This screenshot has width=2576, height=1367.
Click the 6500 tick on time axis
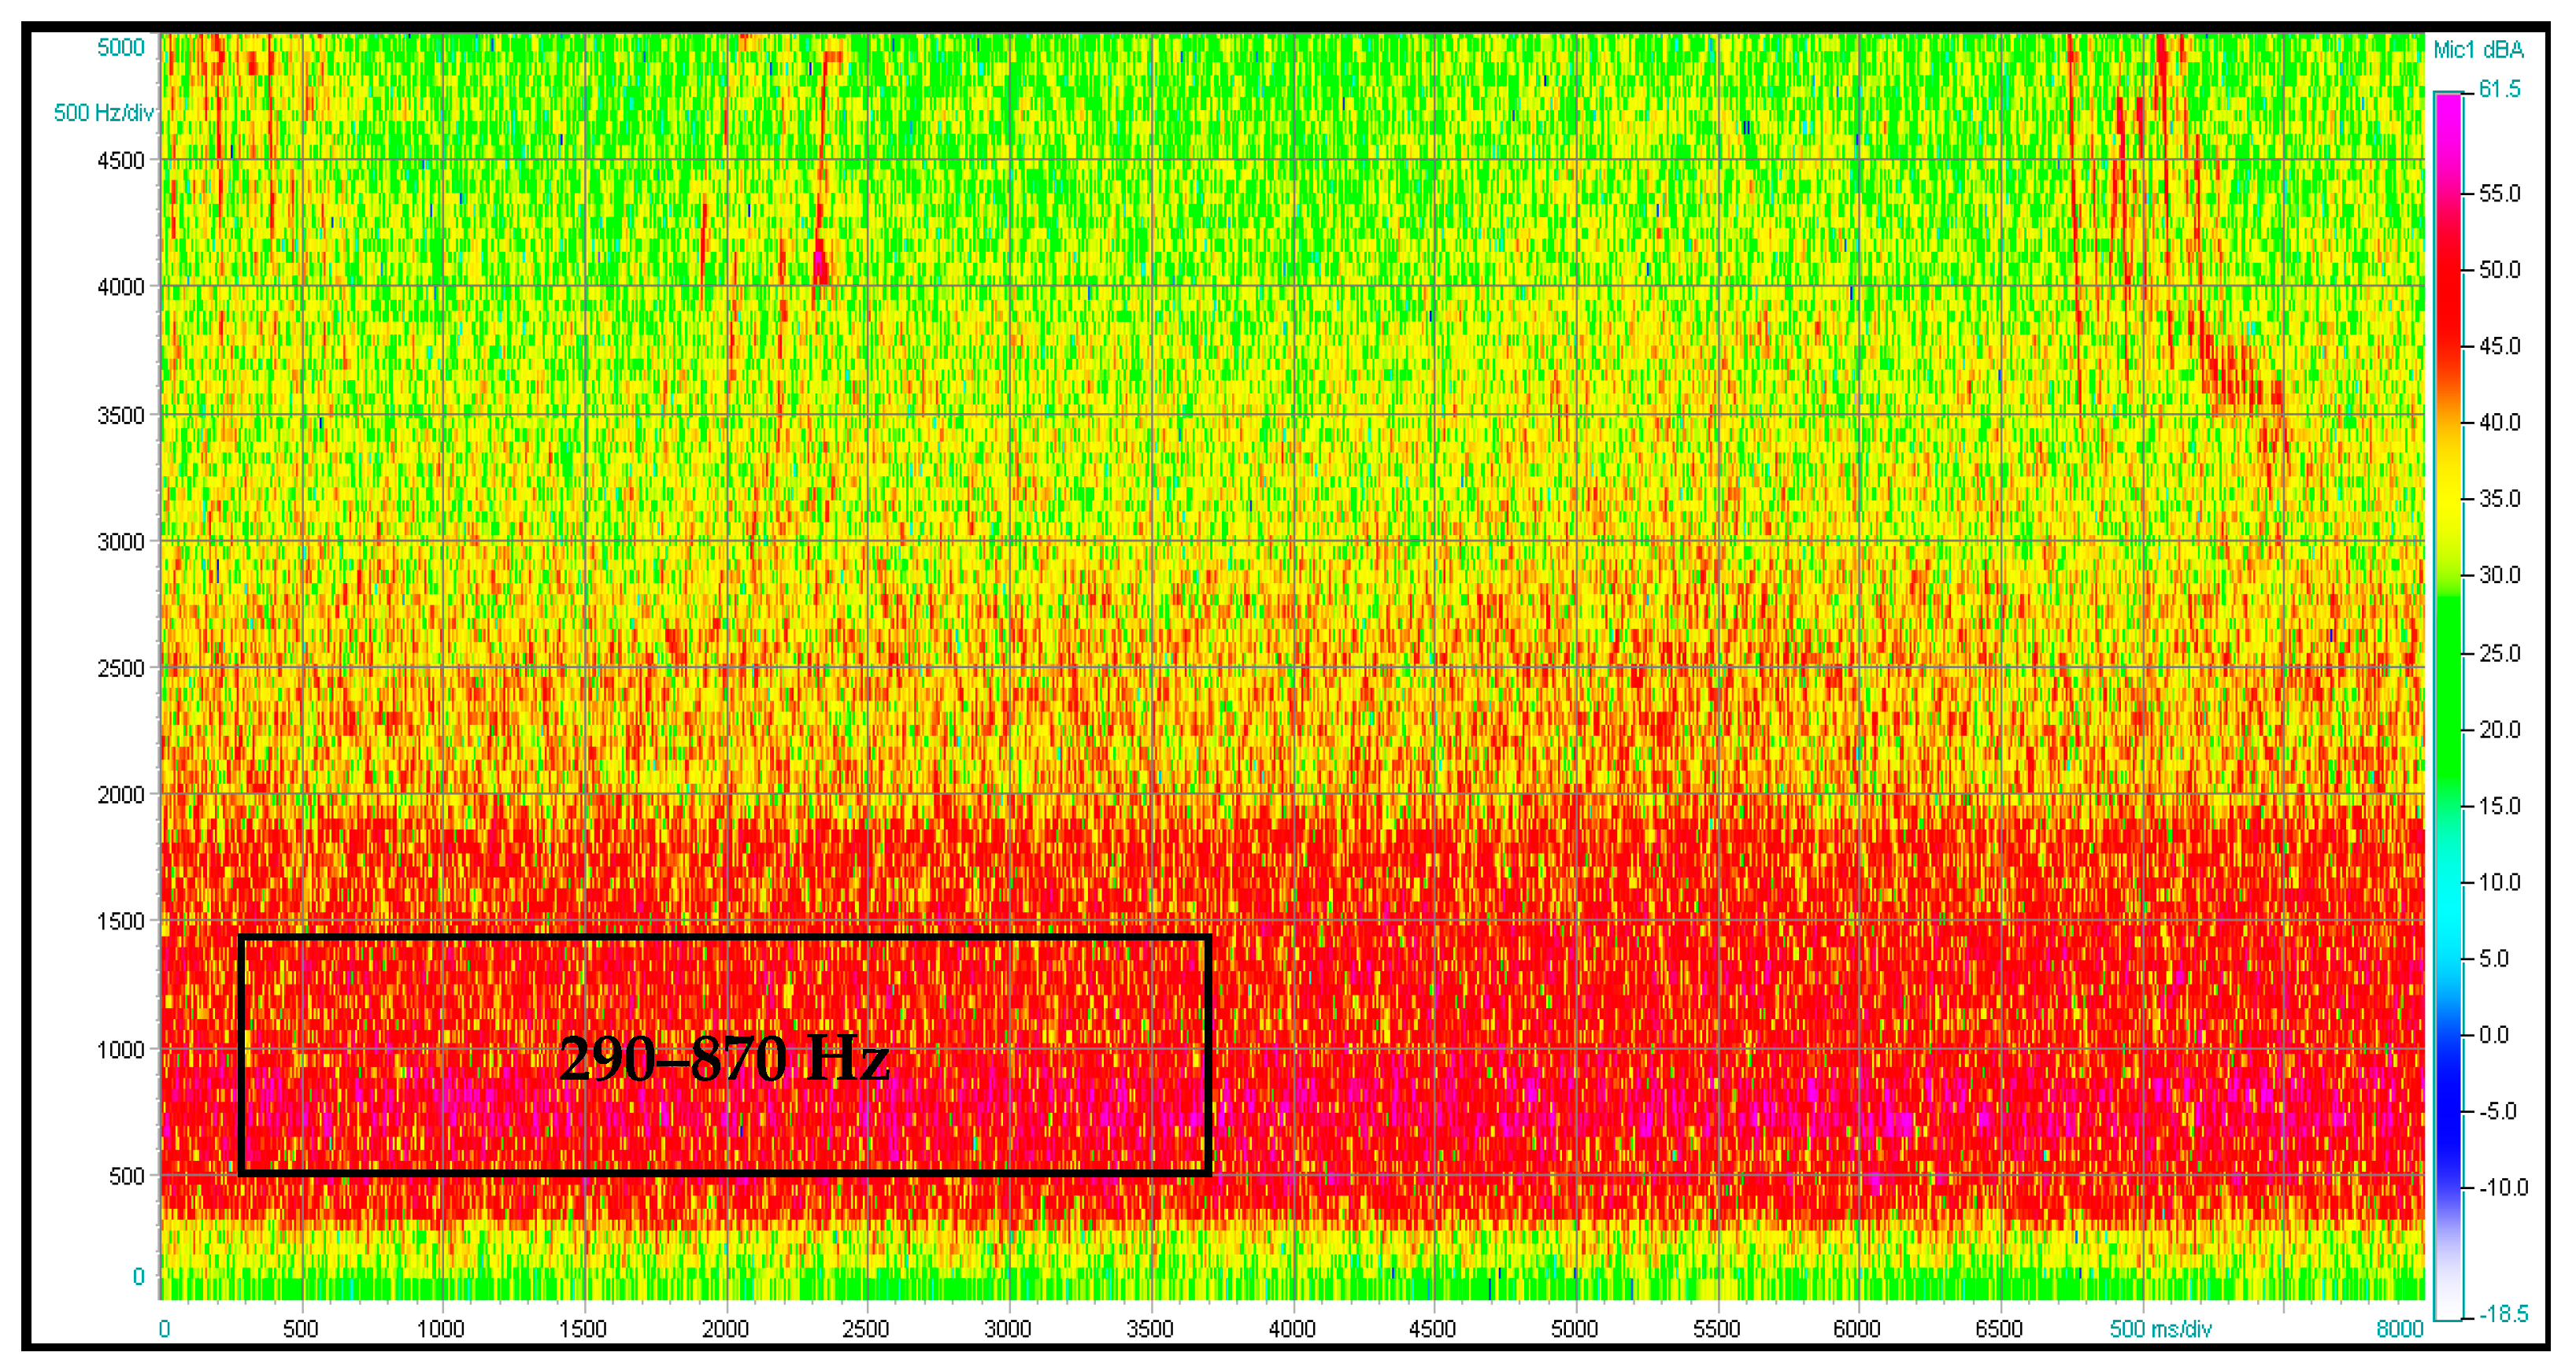(x=1999, y=1329)
